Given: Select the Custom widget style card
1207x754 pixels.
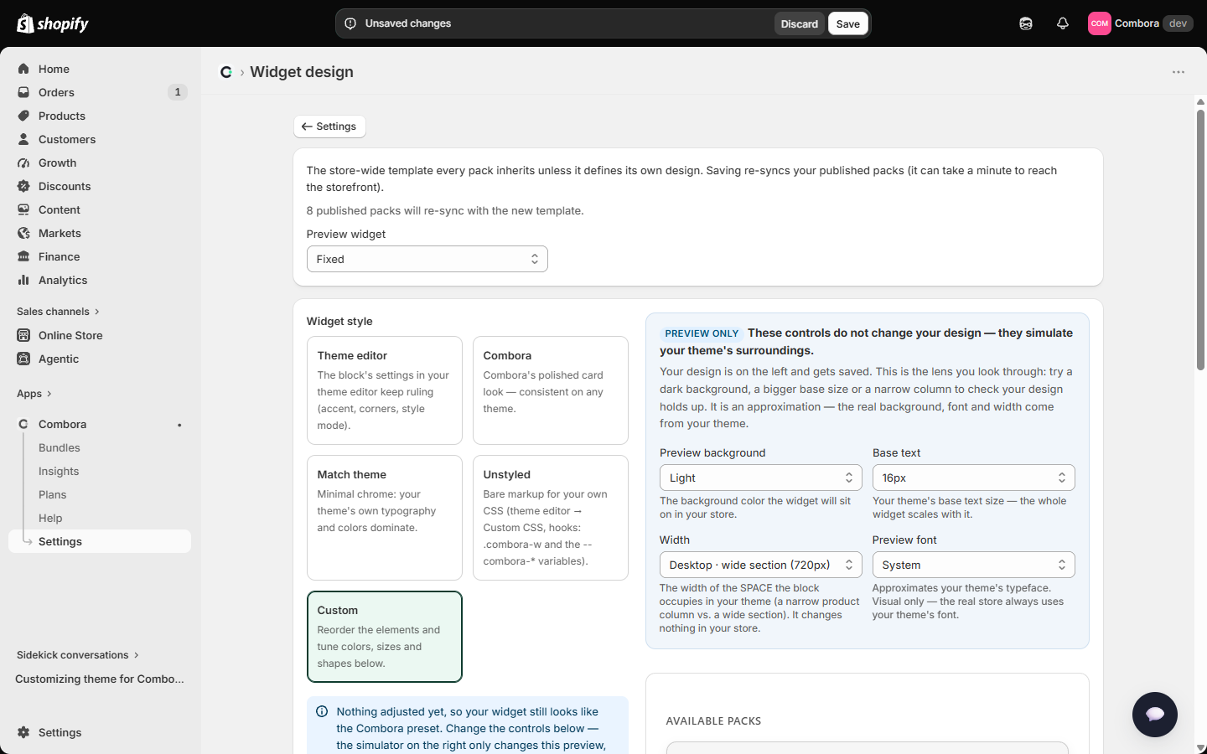Looking at the screenshot, I should pyautogui.click(x=385, y=637).
